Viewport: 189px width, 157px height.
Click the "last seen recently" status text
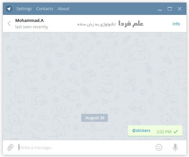point(31,27)
